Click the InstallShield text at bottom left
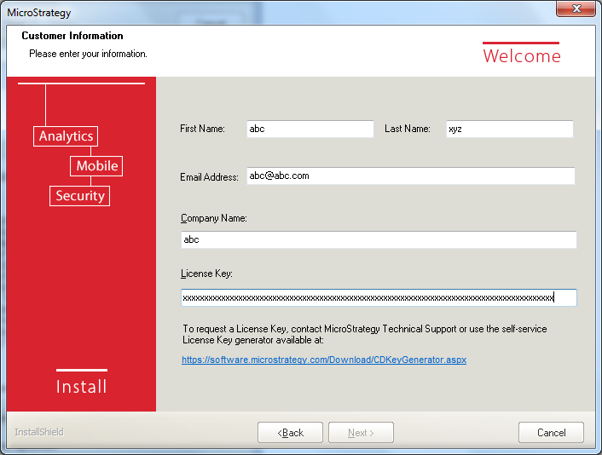The width and height of the screenshot is (602, 455). [39, 432]
